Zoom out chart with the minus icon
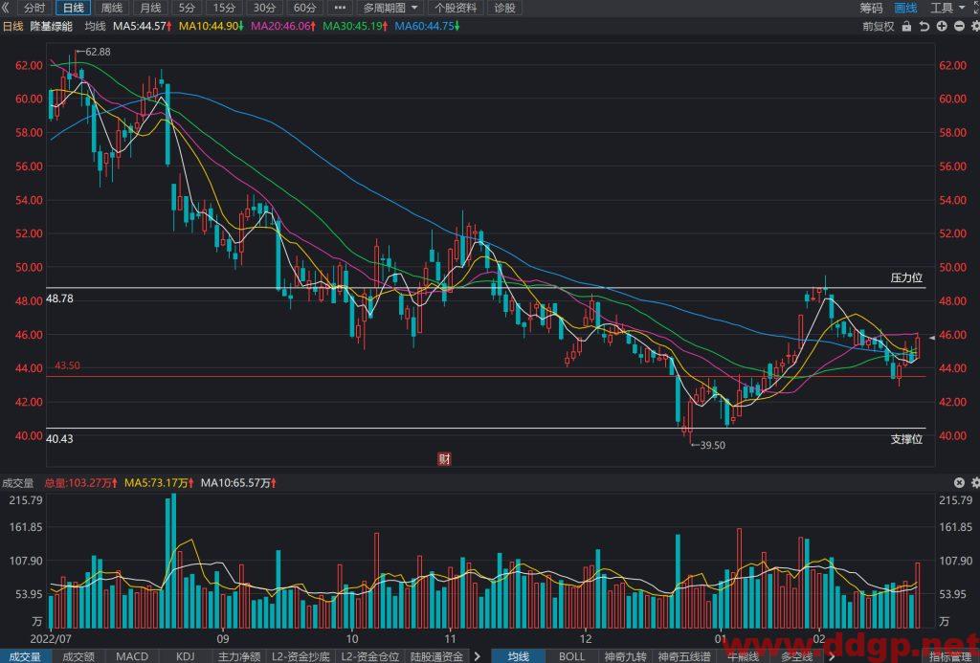This screenshot has height=663, width=980. (x=959, y=26)
